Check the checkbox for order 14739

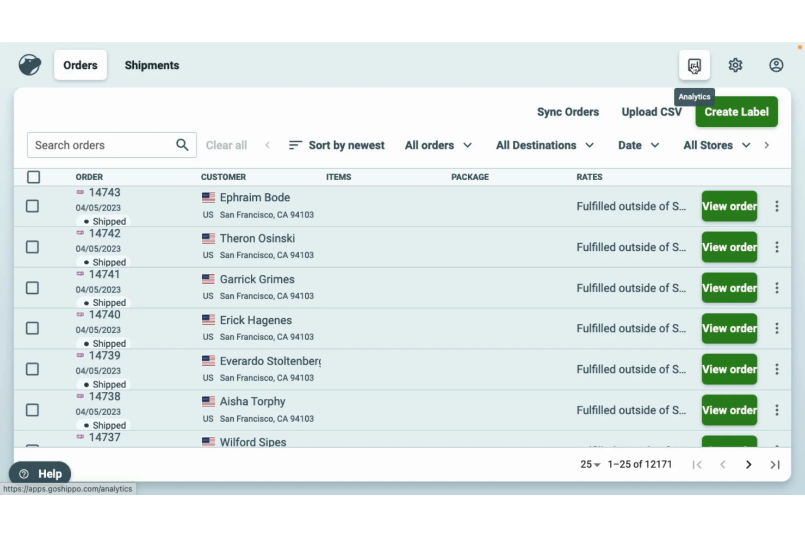tap(32, 369)
